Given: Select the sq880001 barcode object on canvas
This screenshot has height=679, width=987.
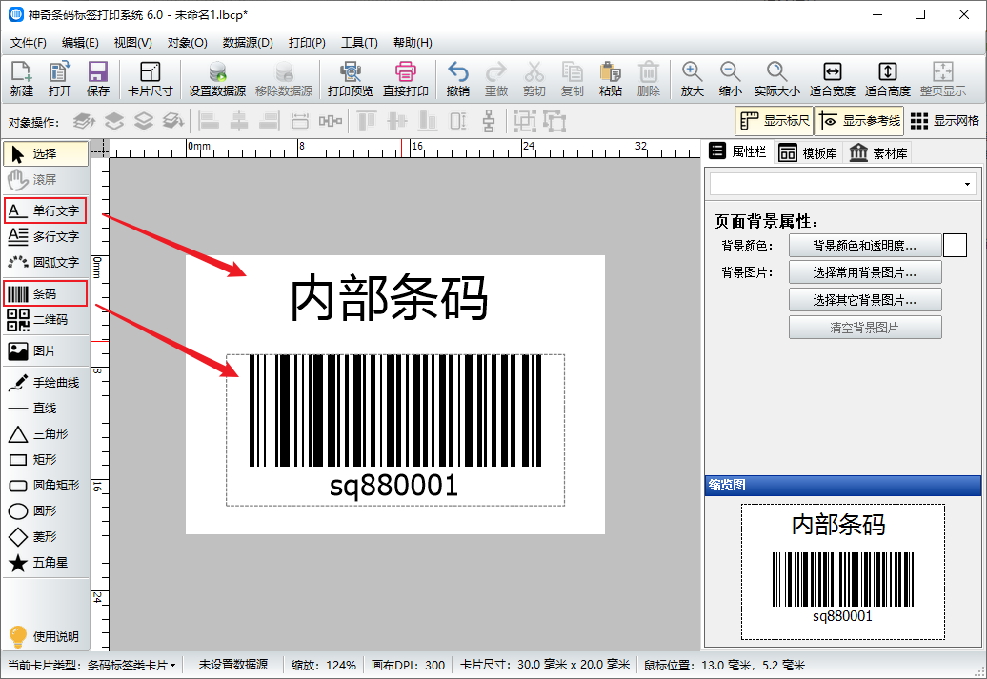Looking at the screenshot, I should [395, 429].
